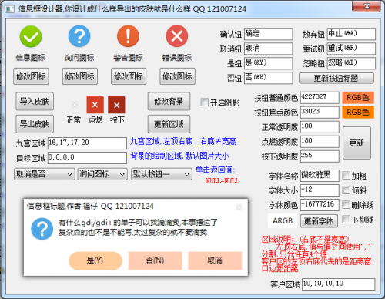
Task: Click the 取消钮 text field
Action: (x=268, y=49)
